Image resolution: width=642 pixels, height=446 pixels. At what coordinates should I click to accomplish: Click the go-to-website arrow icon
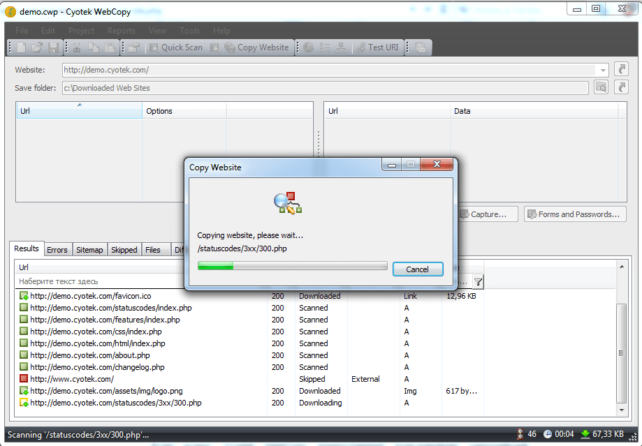pos(621,69)
